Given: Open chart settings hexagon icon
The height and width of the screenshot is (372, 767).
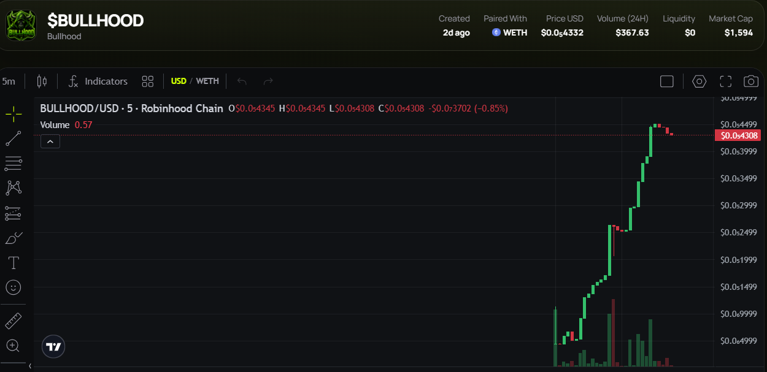Looking at the screenshot, I should [x=700, y=81].
